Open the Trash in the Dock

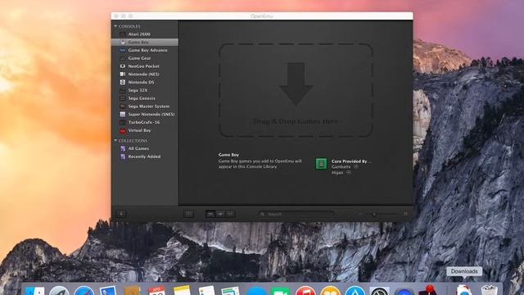[x=490, y=290]
